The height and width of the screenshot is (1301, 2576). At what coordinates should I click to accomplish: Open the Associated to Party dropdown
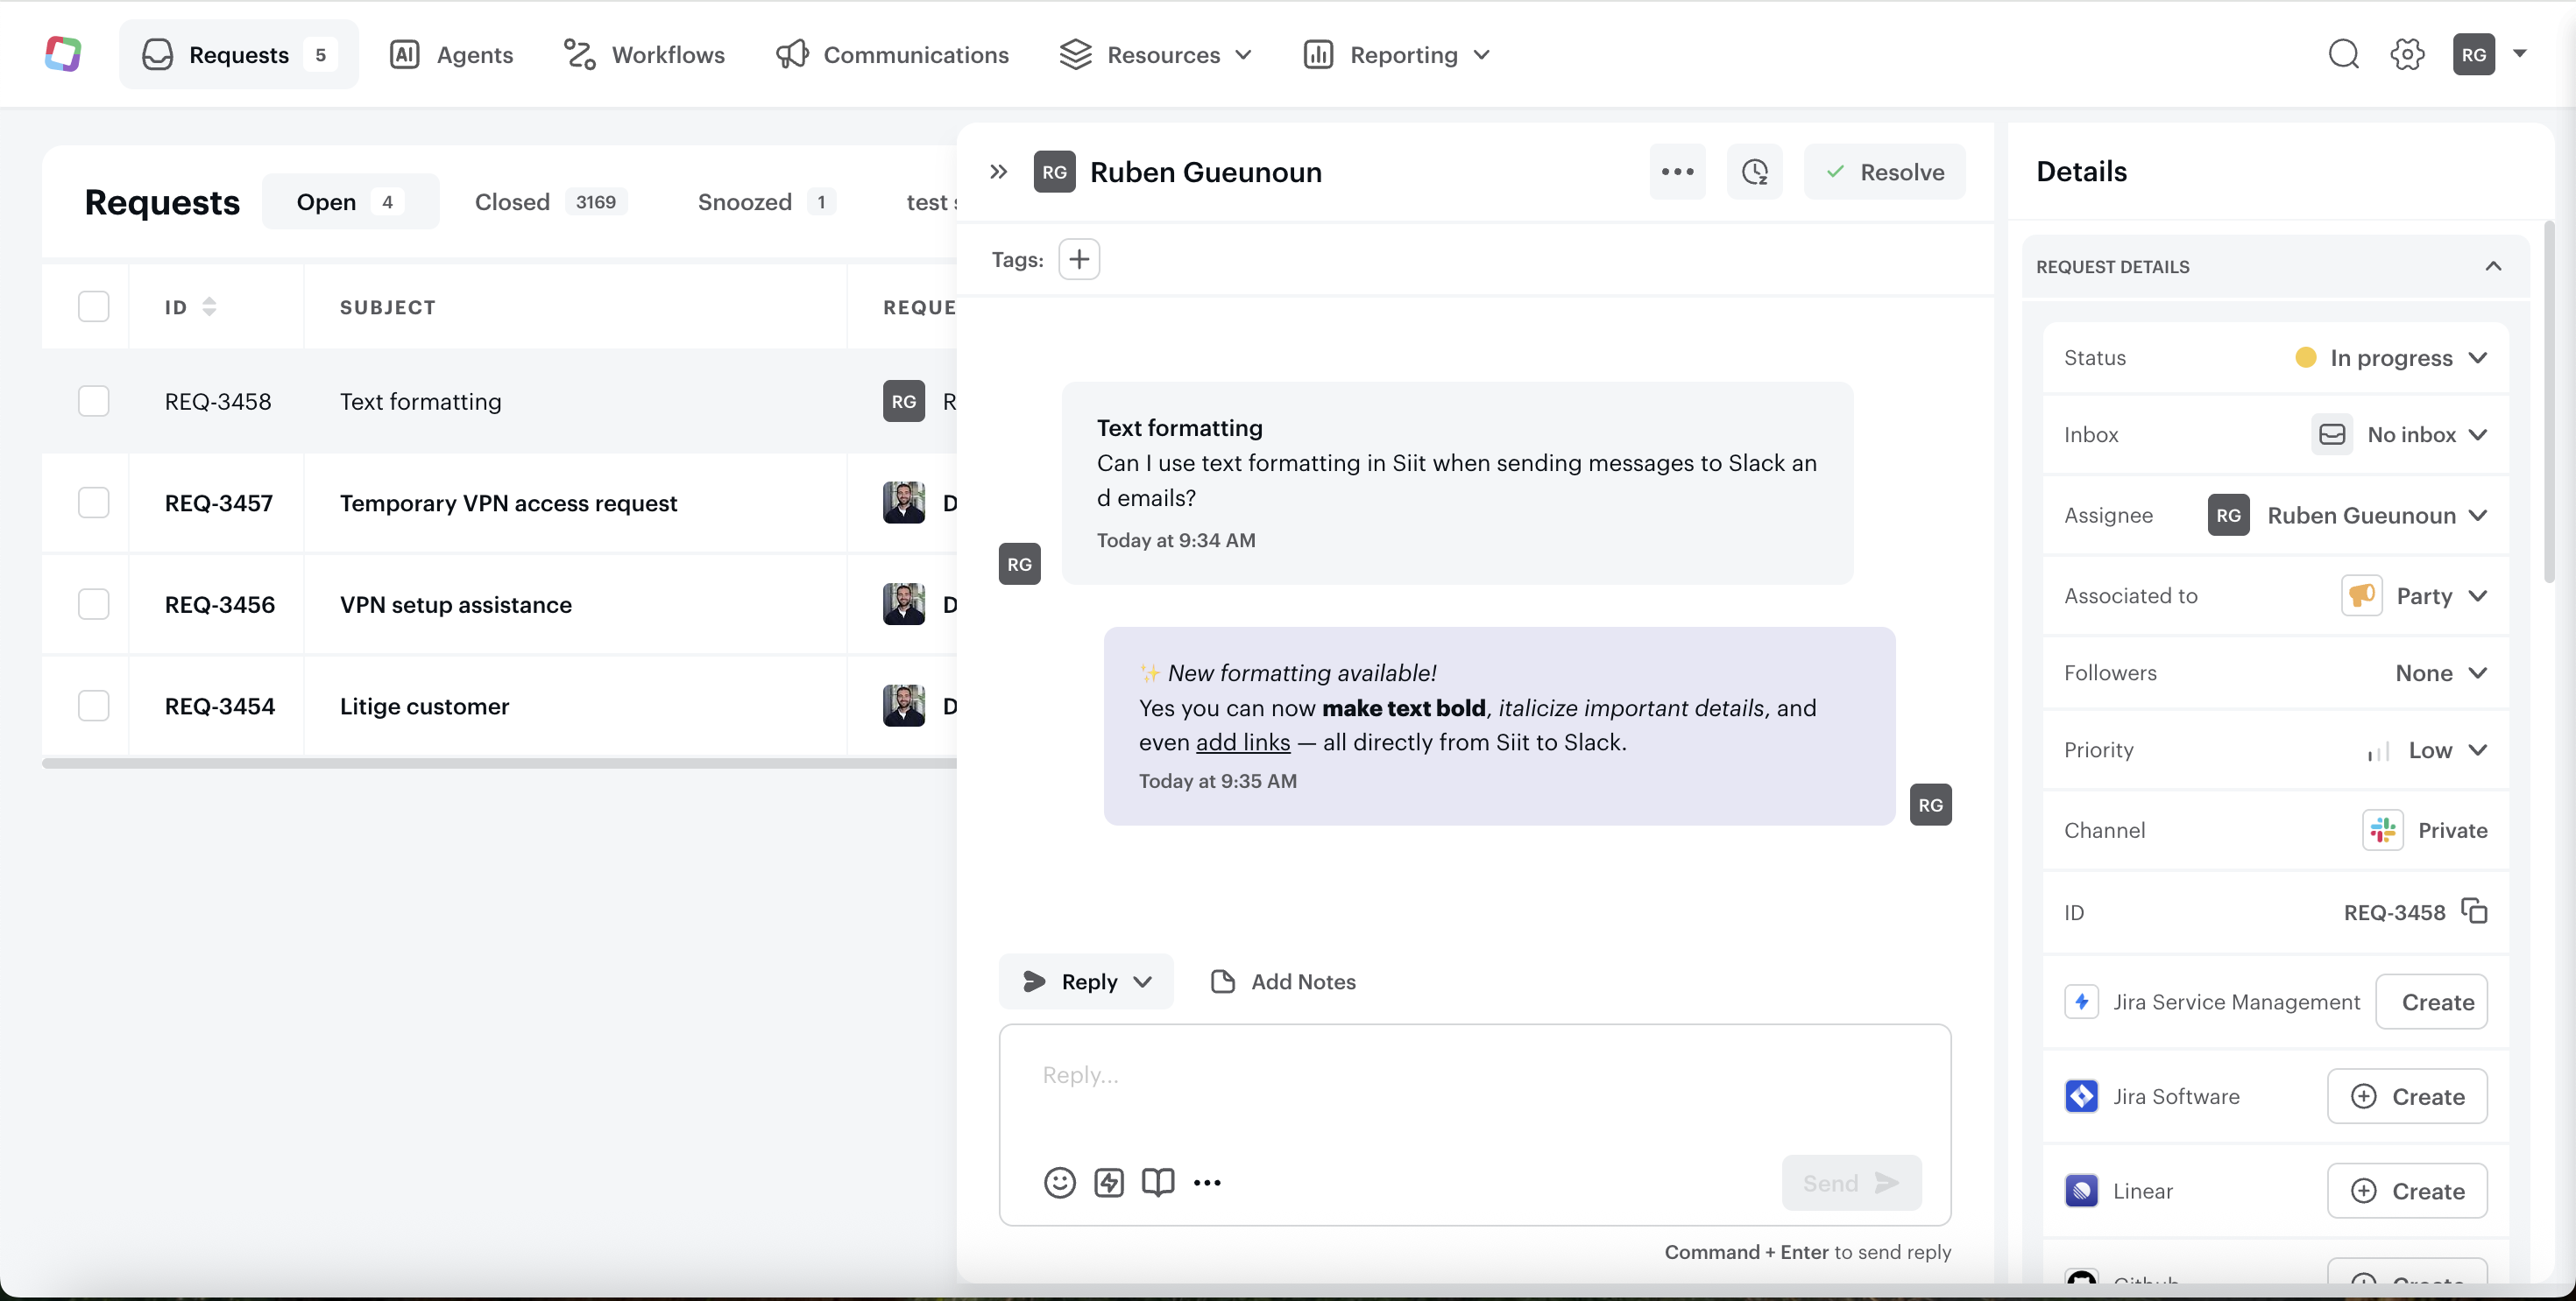click(x=2414, y=595)
